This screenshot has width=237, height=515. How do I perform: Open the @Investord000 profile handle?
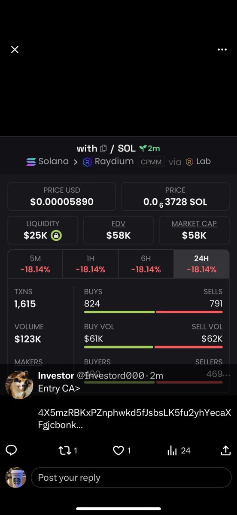[x=110, y=376]
